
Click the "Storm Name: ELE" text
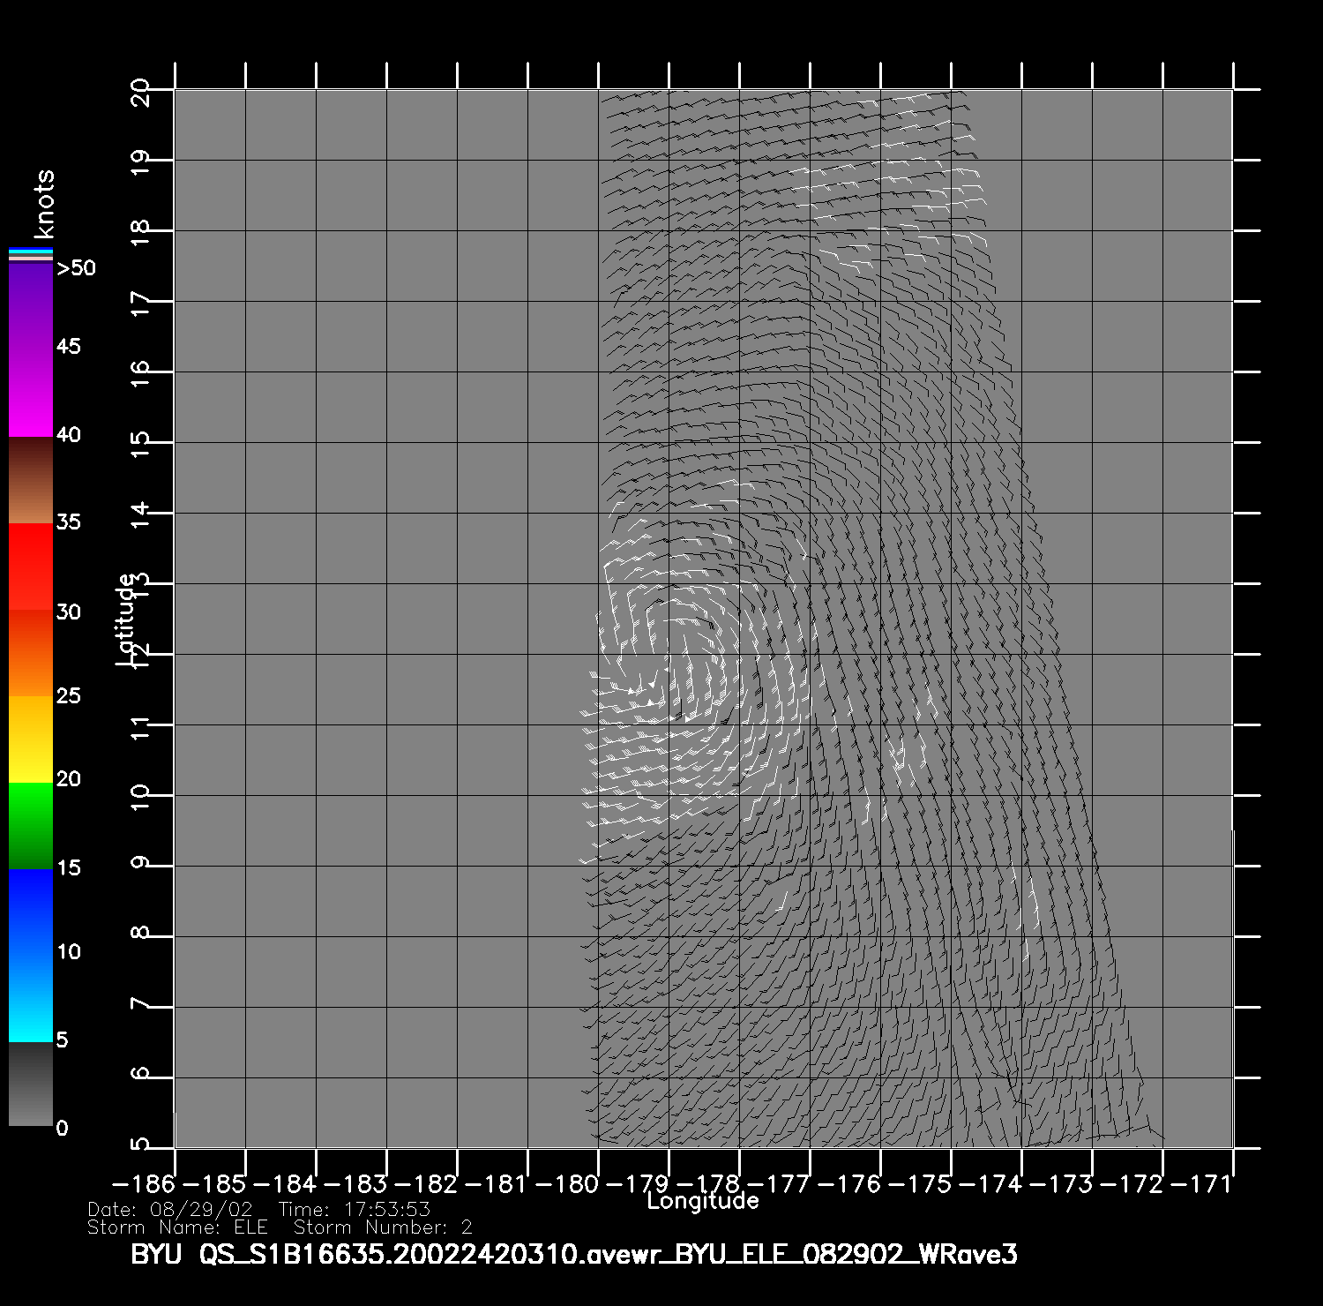(177, 1227)
